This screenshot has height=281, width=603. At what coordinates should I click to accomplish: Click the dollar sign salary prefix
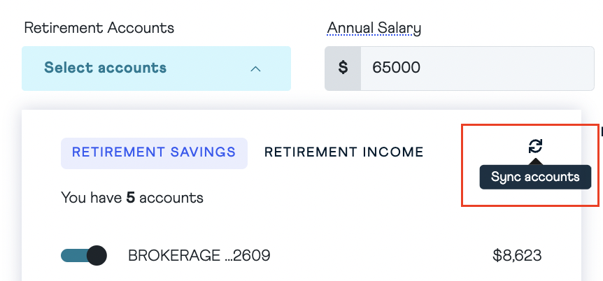click(x=343, y=68)
